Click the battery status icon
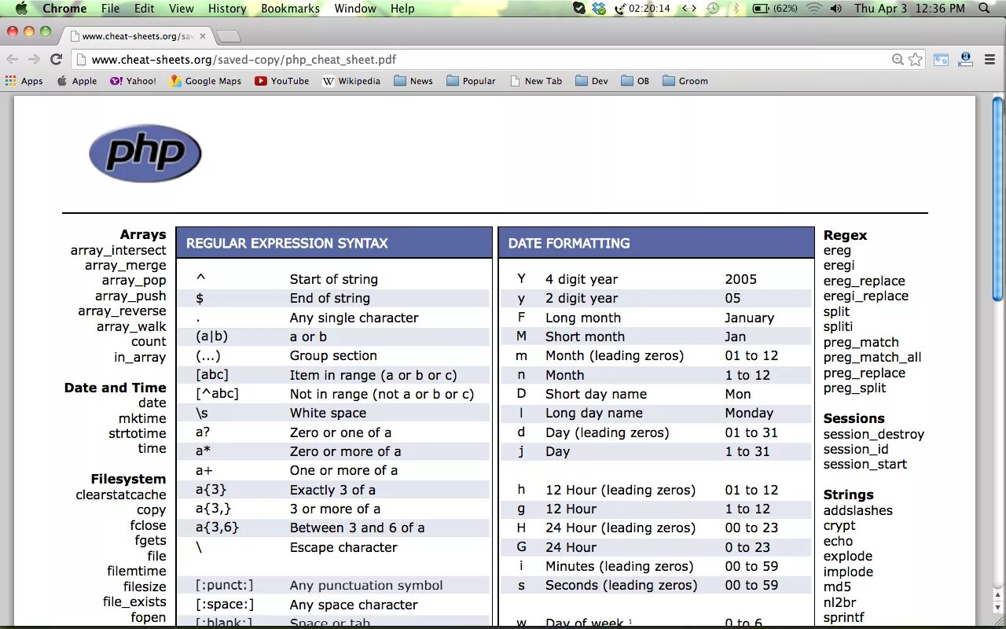Screen dimensions: 1006x629 [x=761, y=9]
